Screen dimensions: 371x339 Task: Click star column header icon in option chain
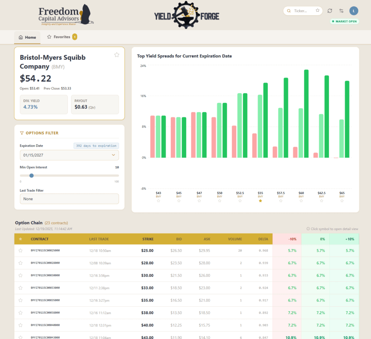20,239
